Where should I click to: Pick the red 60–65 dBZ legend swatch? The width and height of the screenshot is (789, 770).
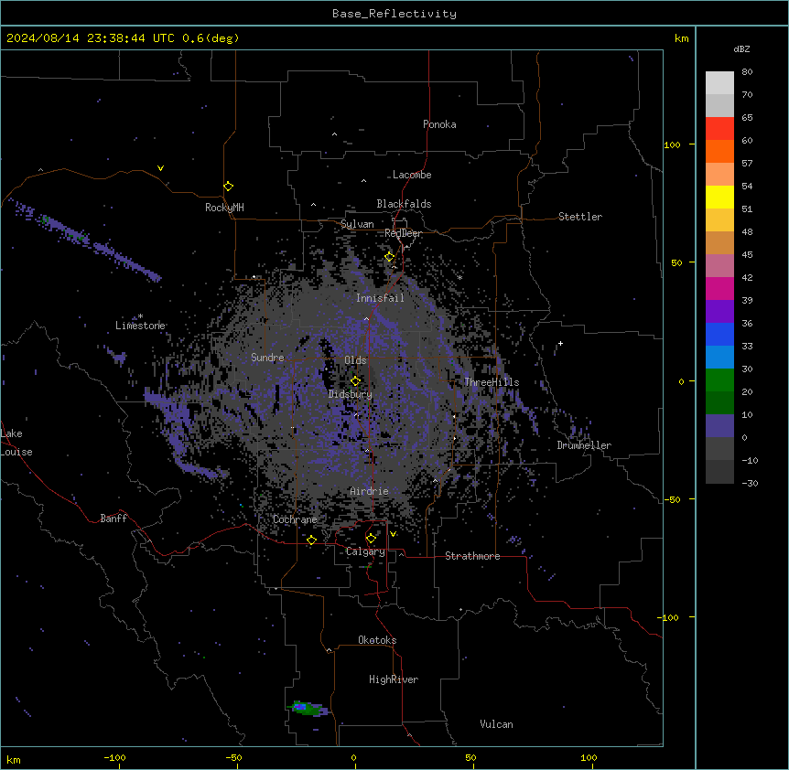pyautogui.click(x=719, y=129)
